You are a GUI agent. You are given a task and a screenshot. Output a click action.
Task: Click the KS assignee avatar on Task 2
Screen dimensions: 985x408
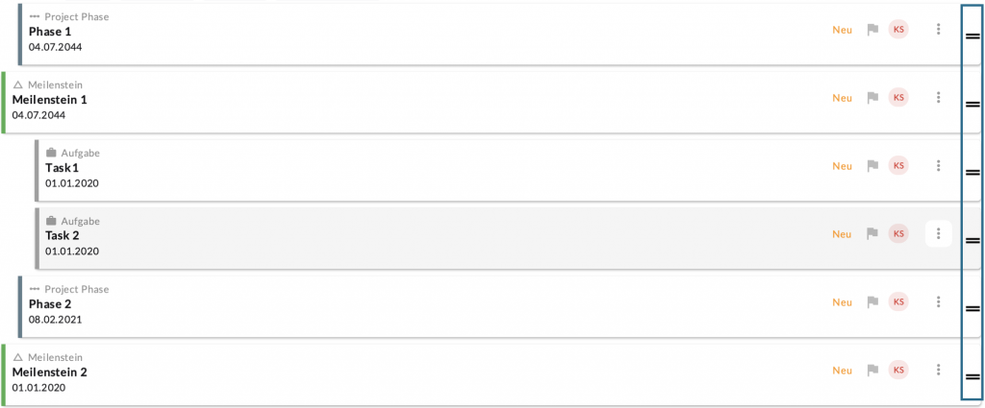point(898,233)
